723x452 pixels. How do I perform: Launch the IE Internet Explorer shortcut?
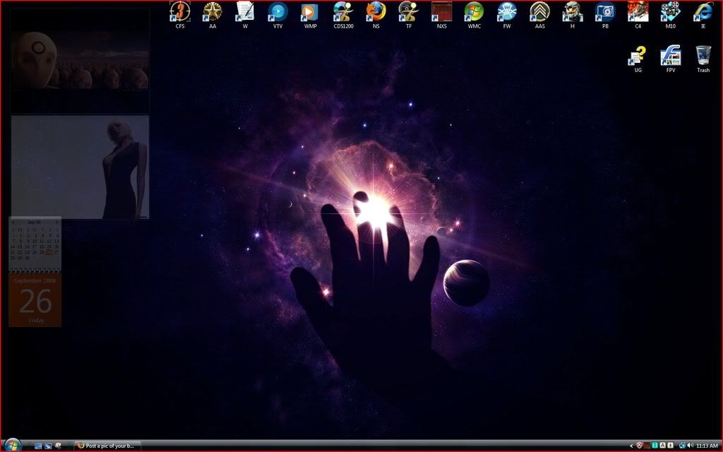pos(703,12)
